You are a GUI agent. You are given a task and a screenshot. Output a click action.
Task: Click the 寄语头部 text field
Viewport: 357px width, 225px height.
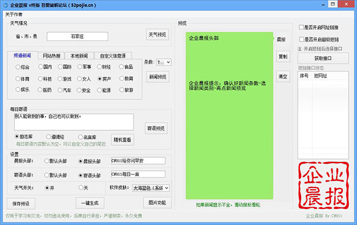point(138,174)
